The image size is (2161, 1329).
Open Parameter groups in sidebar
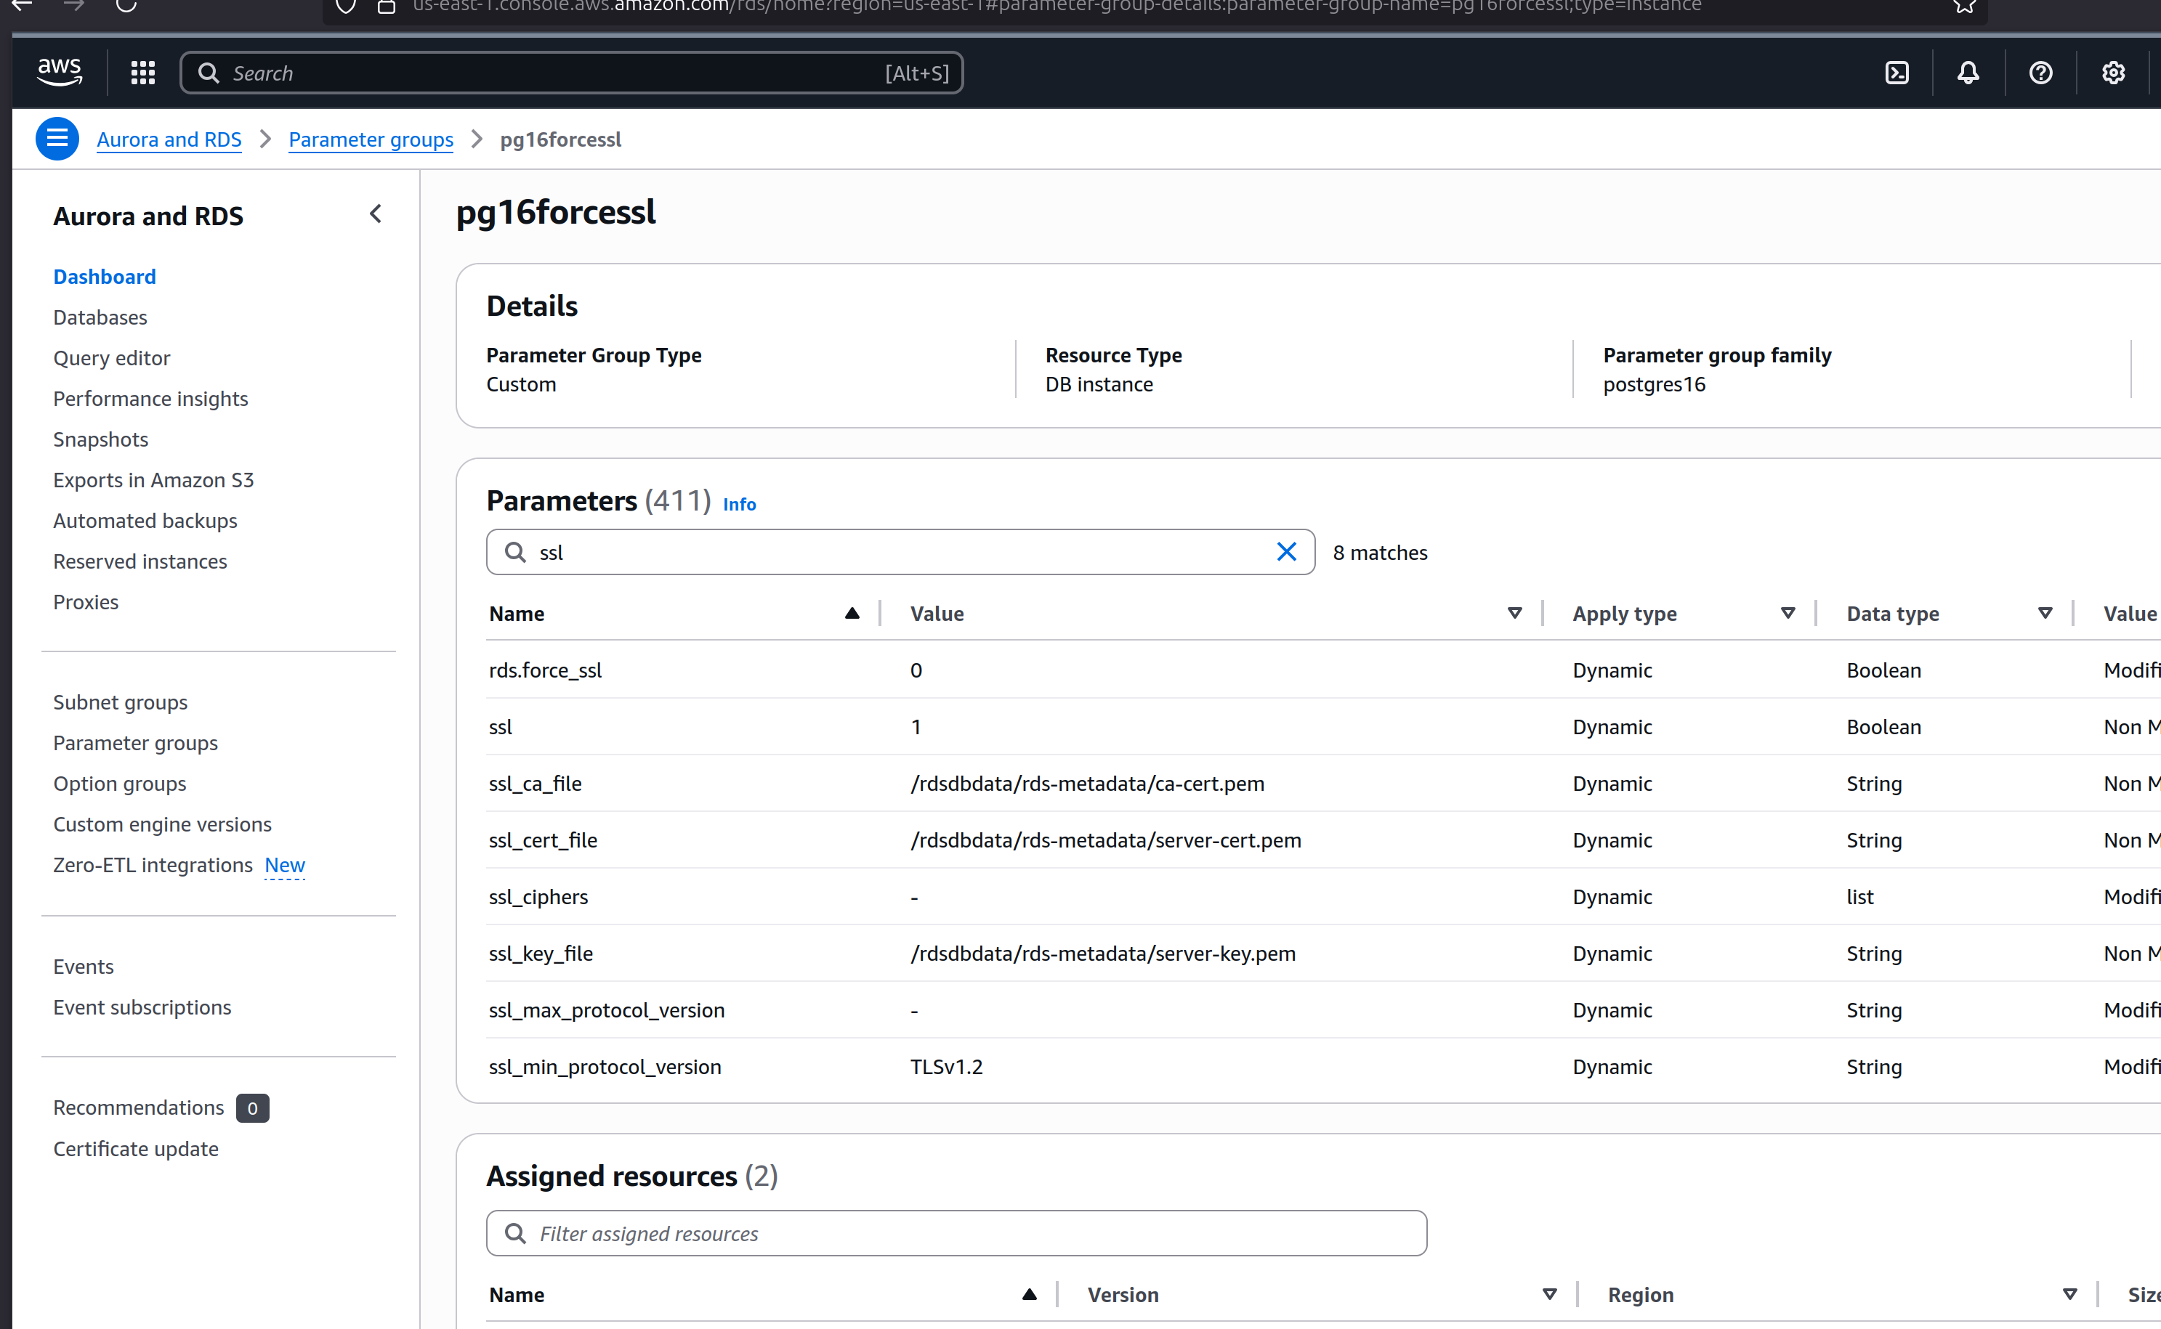coord(135,743)
